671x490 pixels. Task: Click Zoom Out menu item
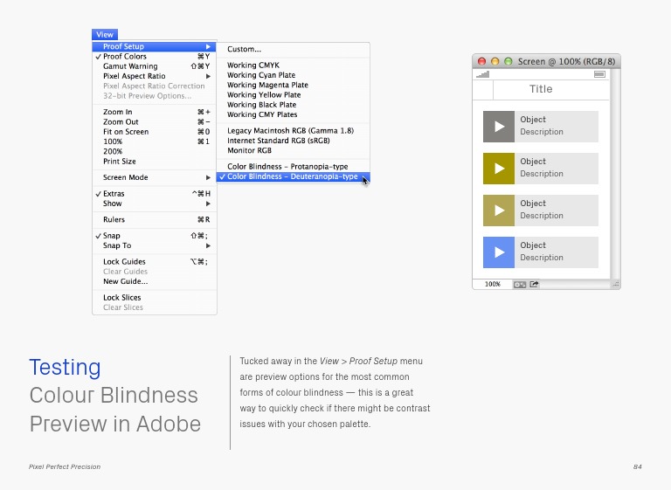tap(154, 122)
